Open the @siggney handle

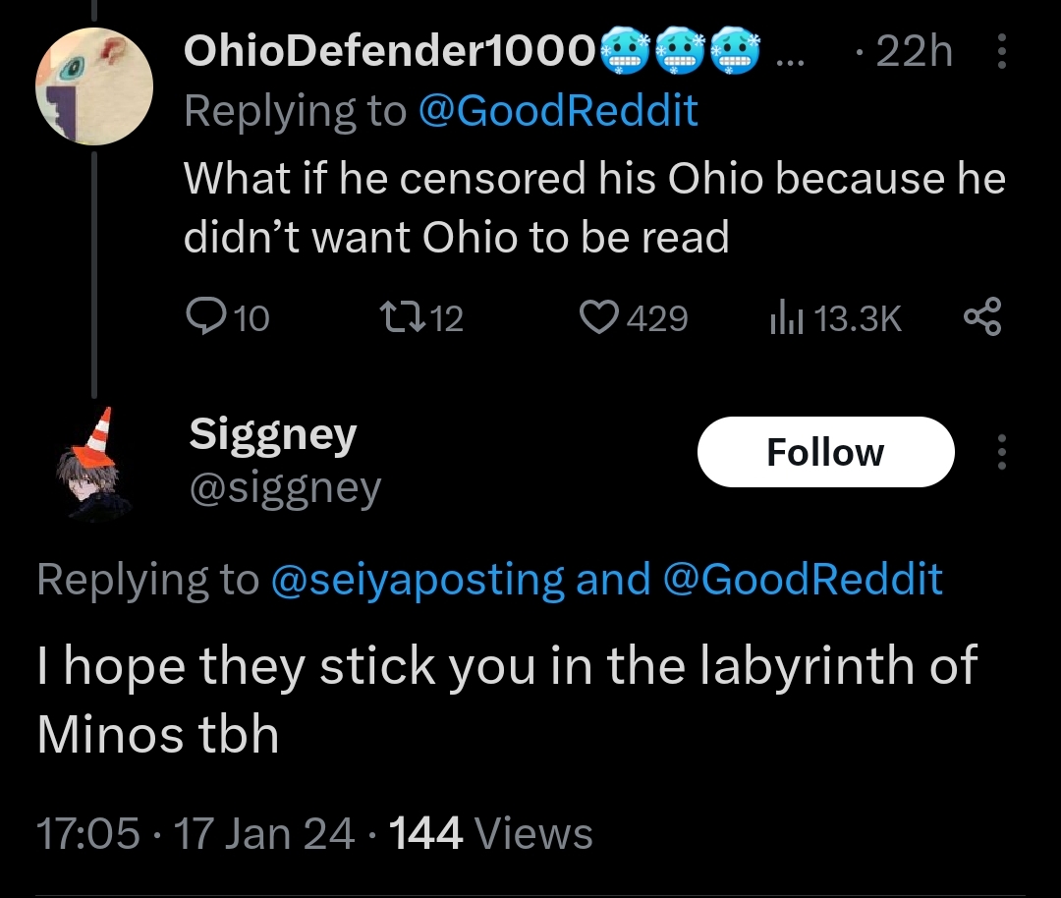pos(285,488)
